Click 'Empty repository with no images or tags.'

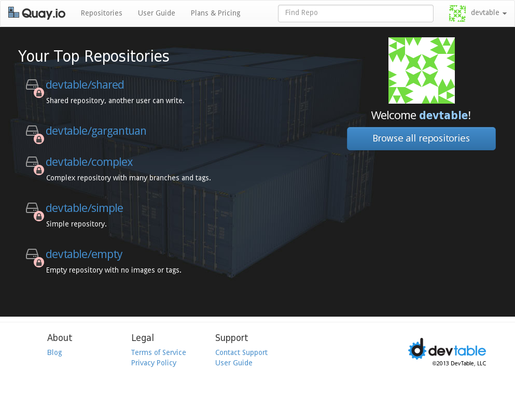[114, 270]
